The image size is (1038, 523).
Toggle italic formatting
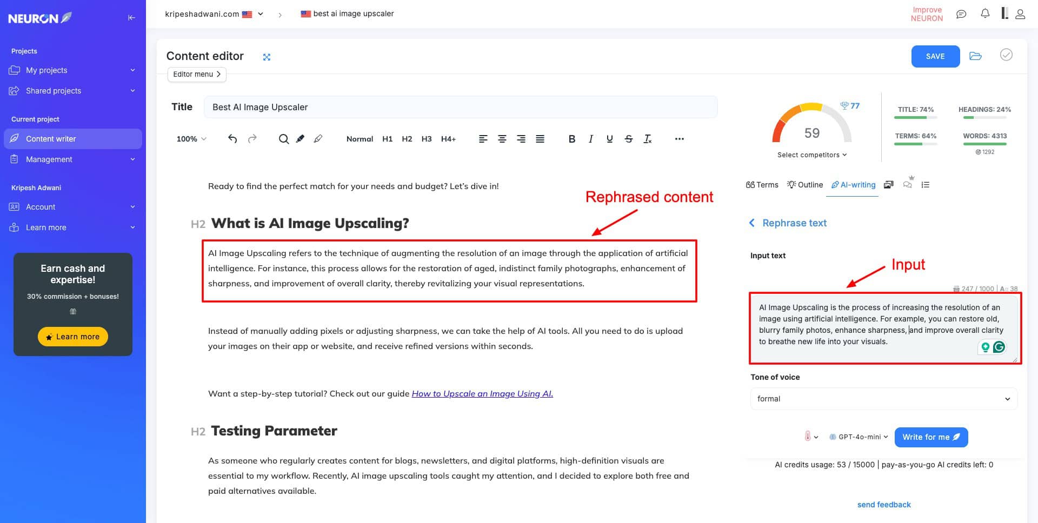click(x=590, y=139)
